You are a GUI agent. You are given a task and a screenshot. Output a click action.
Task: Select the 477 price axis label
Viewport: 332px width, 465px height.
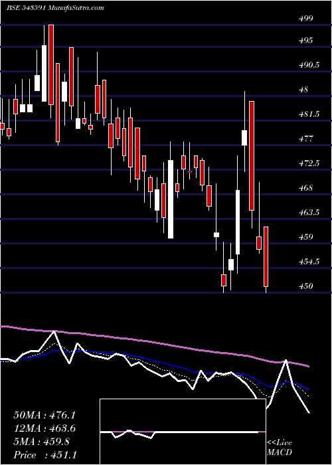tap(306, 139)
